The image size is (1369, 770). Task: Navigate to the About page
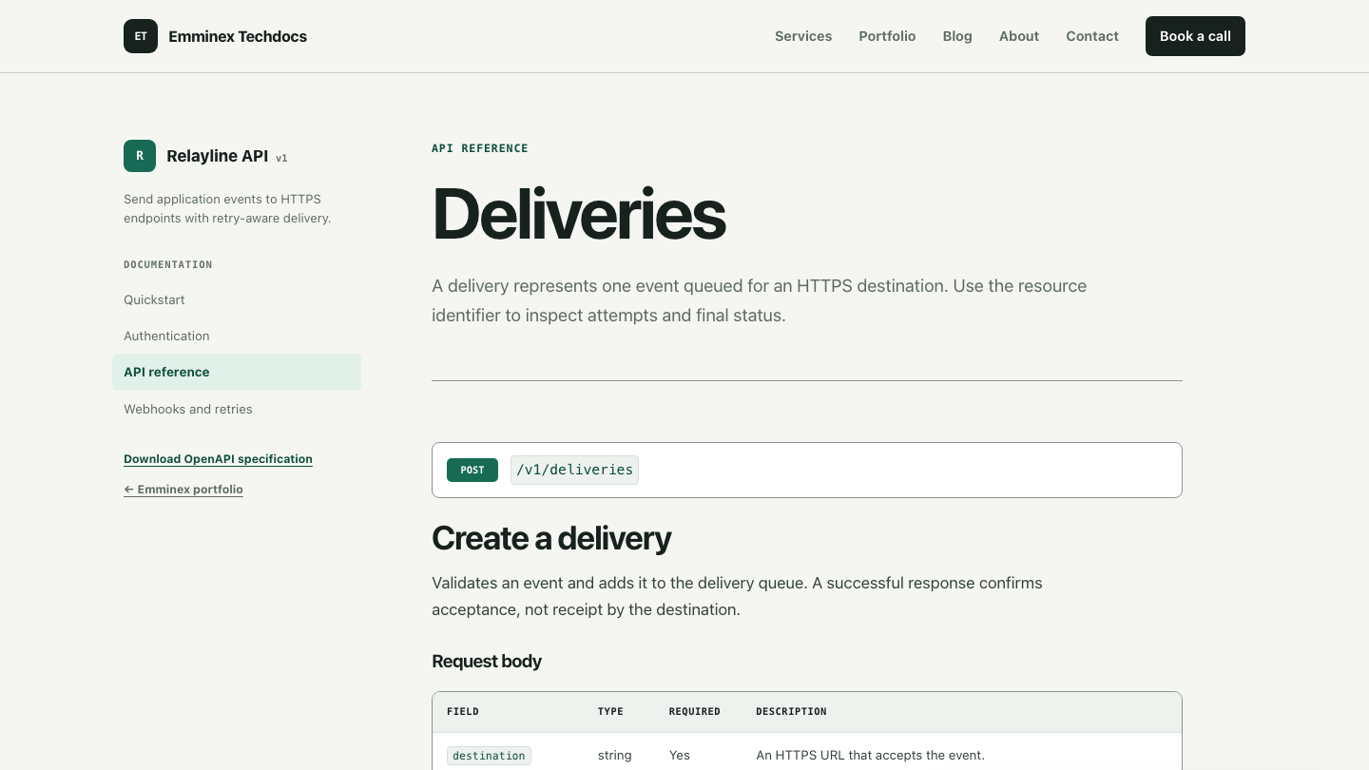[1019, 36]
